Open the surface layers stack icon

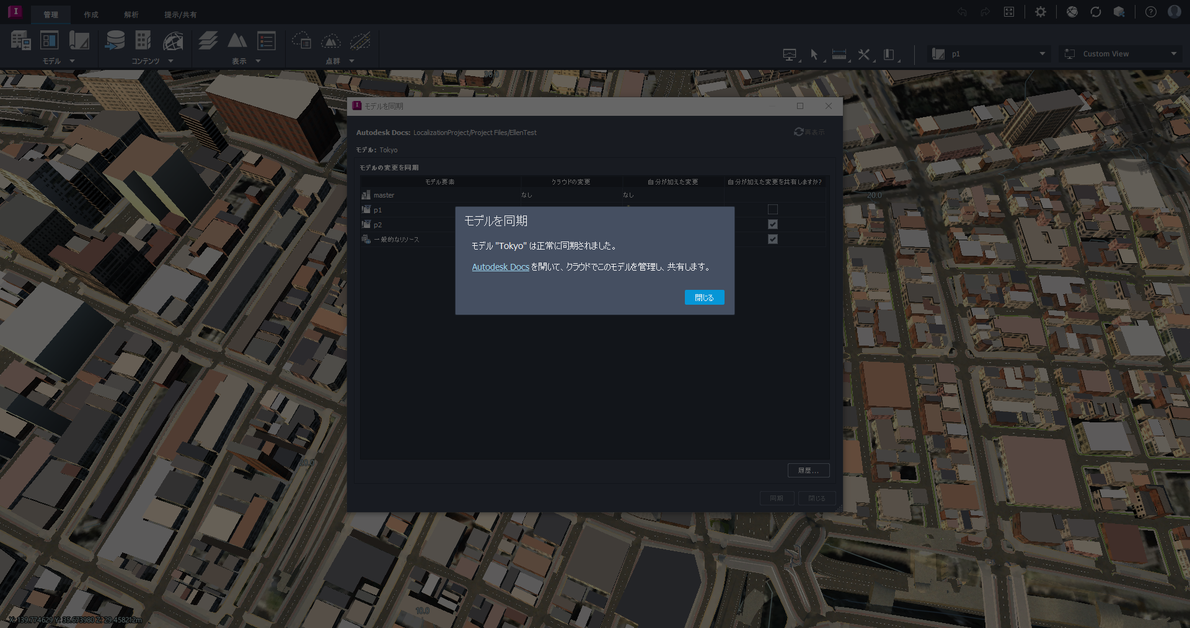coord(208,41)
